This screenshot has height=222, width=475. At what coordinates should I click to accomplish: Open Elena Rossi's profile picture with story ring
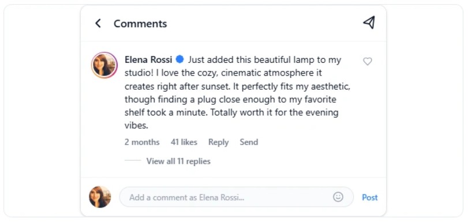104,65
